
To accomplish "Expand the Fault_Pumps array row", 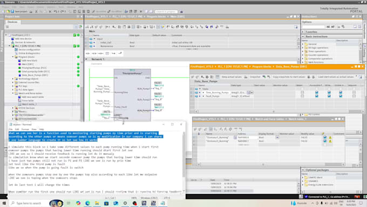I will [x=203, y=96].
